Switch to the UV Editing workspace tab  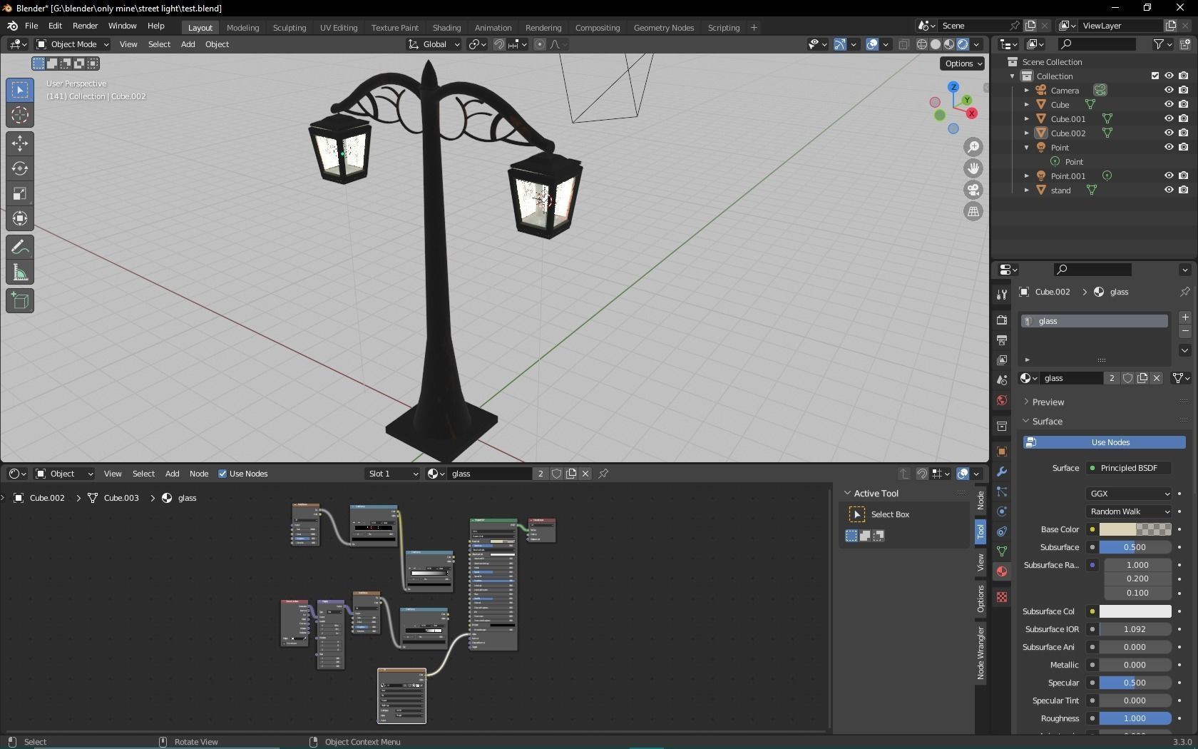[339, 27]
